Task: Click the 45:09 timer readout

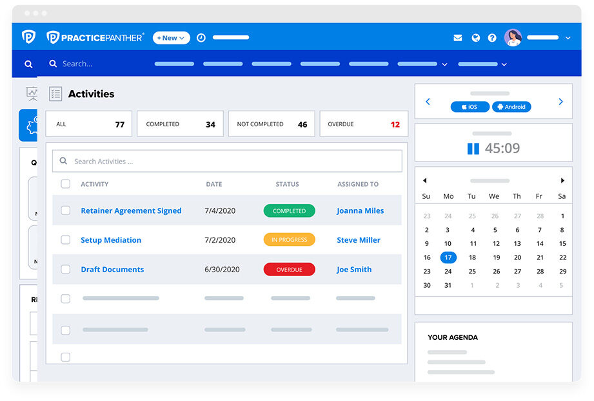Action: tap(502, 148)
